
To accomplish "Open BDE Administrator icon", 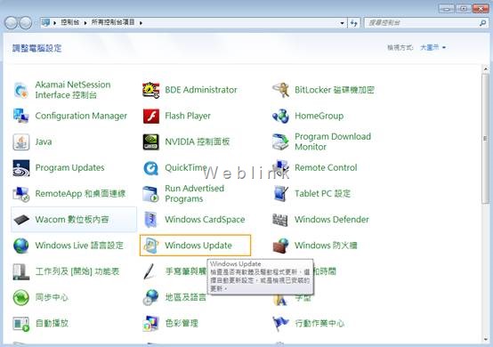I will coord(151,90).
